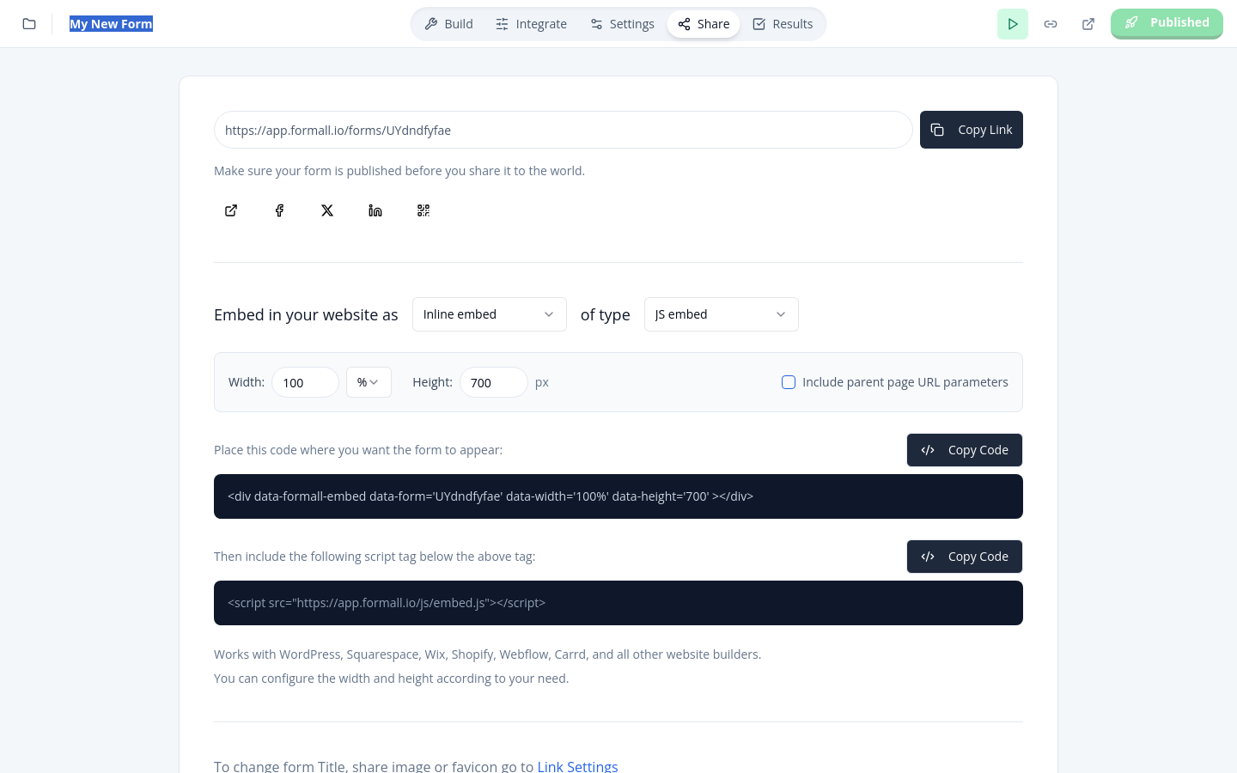Screen dimensions: 1237x773
Task: Open share link in new window icon
Action: point(231,210)
